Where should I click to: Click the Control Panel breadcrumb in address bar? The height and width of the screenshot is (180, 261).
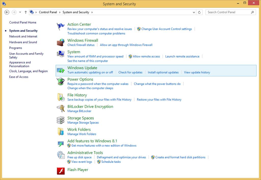(x=48, y=12)
